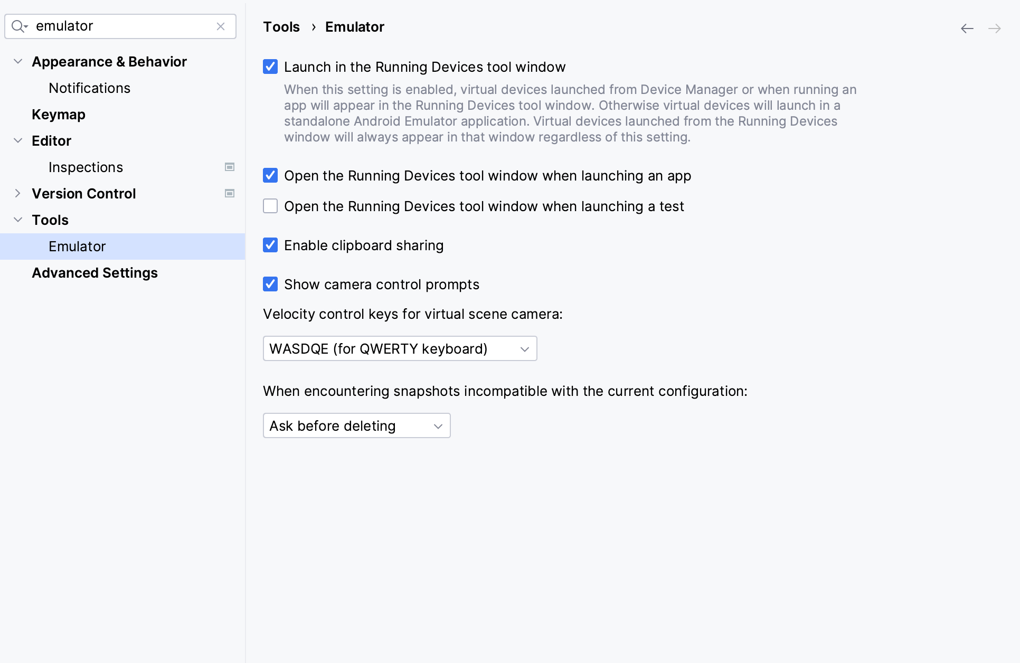Open the WASDQE velocity control keys dropdown
The image size is (1020, 663).
click(400, 349)
